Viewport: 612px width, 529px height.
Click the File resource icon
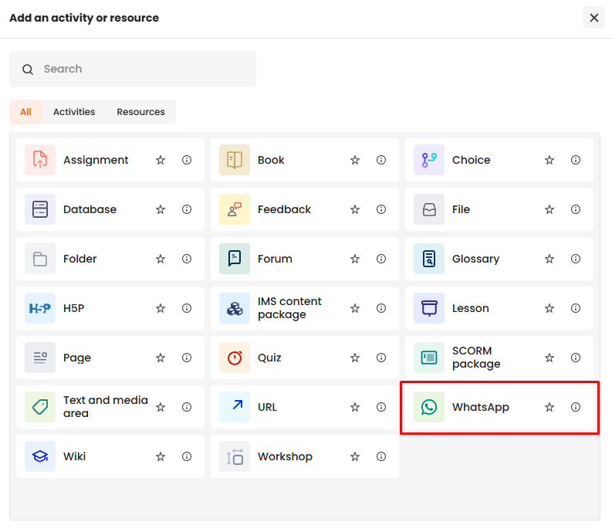pos(429,209)
